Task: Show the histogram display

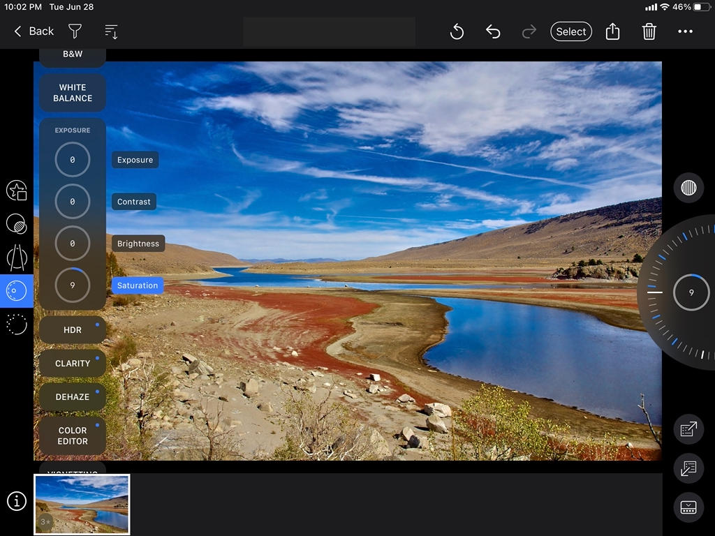Action: (688, 187)
